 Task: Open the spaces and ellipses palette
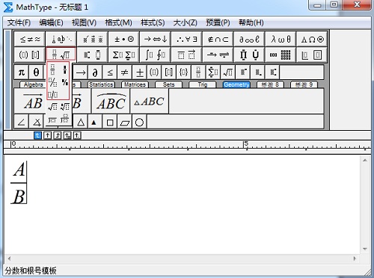tap(61, 39)
